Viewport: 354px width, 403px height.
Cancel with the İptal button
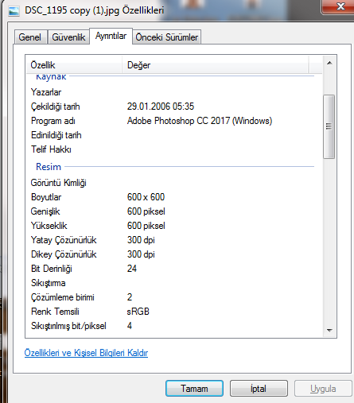(x=259, y=389)
